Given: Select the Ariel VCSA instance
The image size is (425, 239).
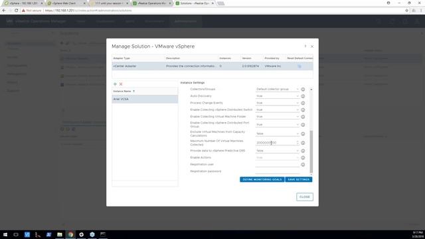Looking at the screenshot, I should pos(145,99).
